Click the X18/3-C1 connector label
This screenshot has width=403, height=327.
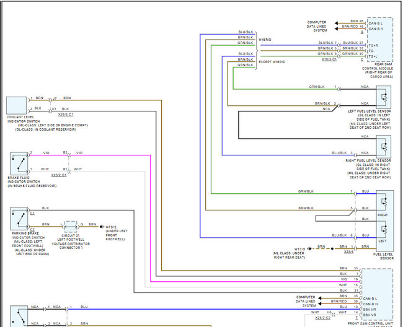329,59
